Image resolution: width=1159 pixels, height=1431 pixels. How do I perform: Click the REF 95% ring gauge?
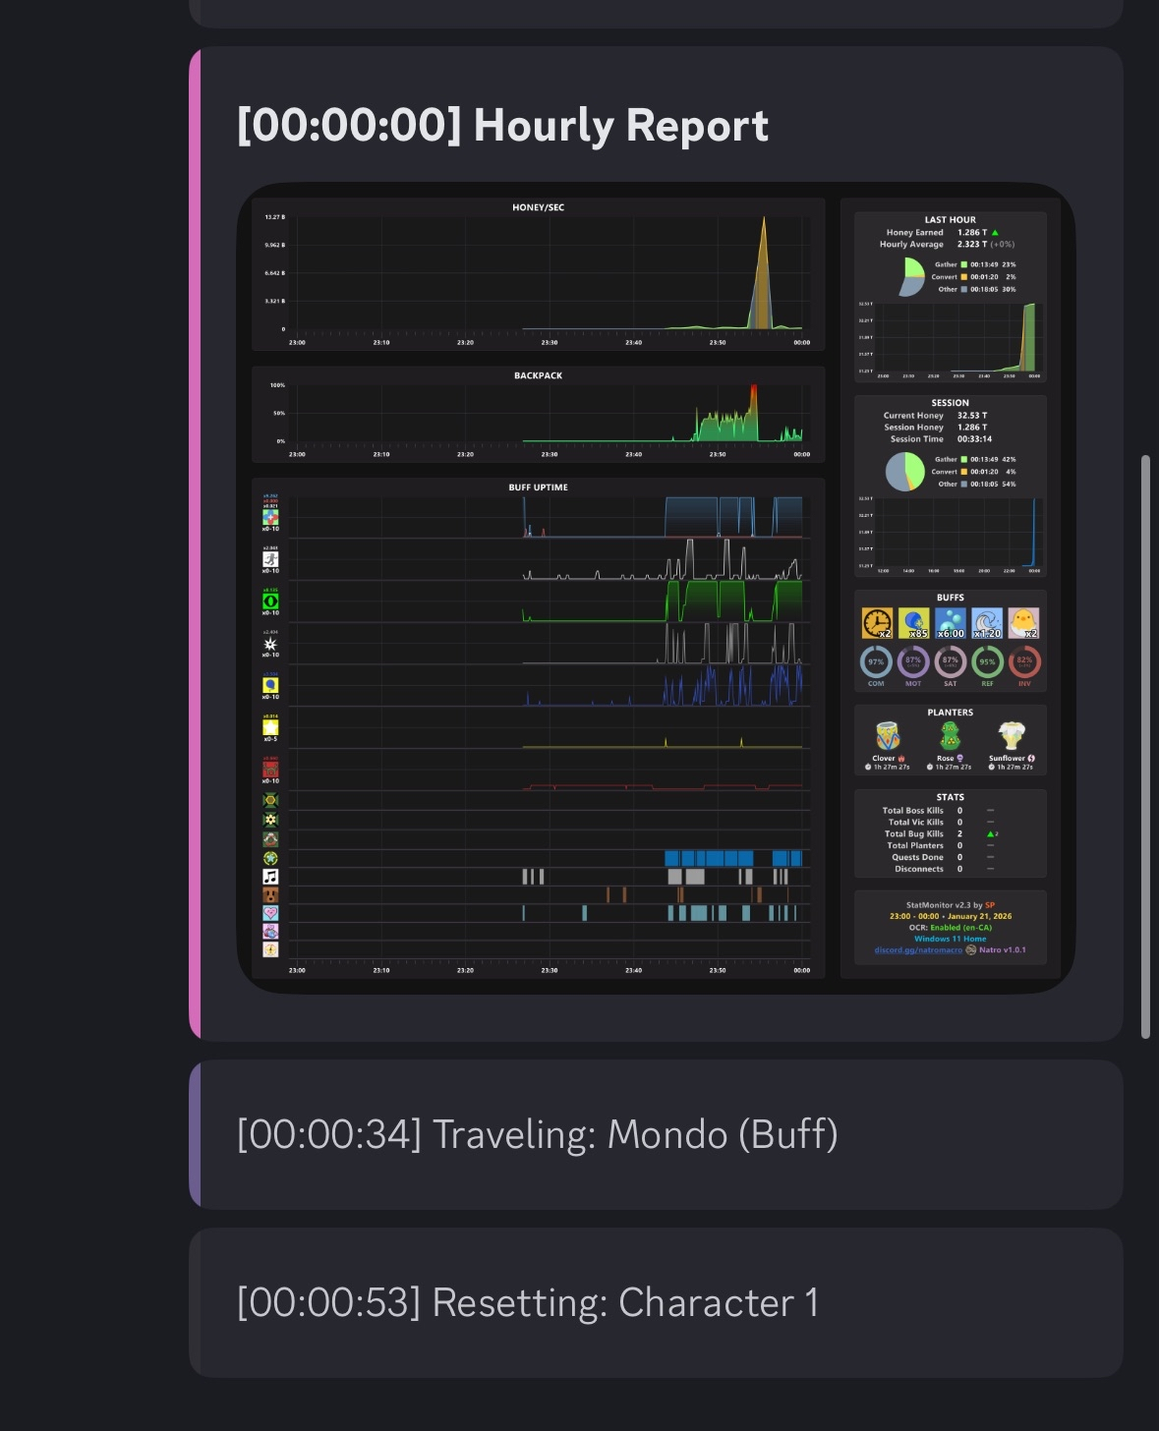pyautogui.click(x=987, y=662)
